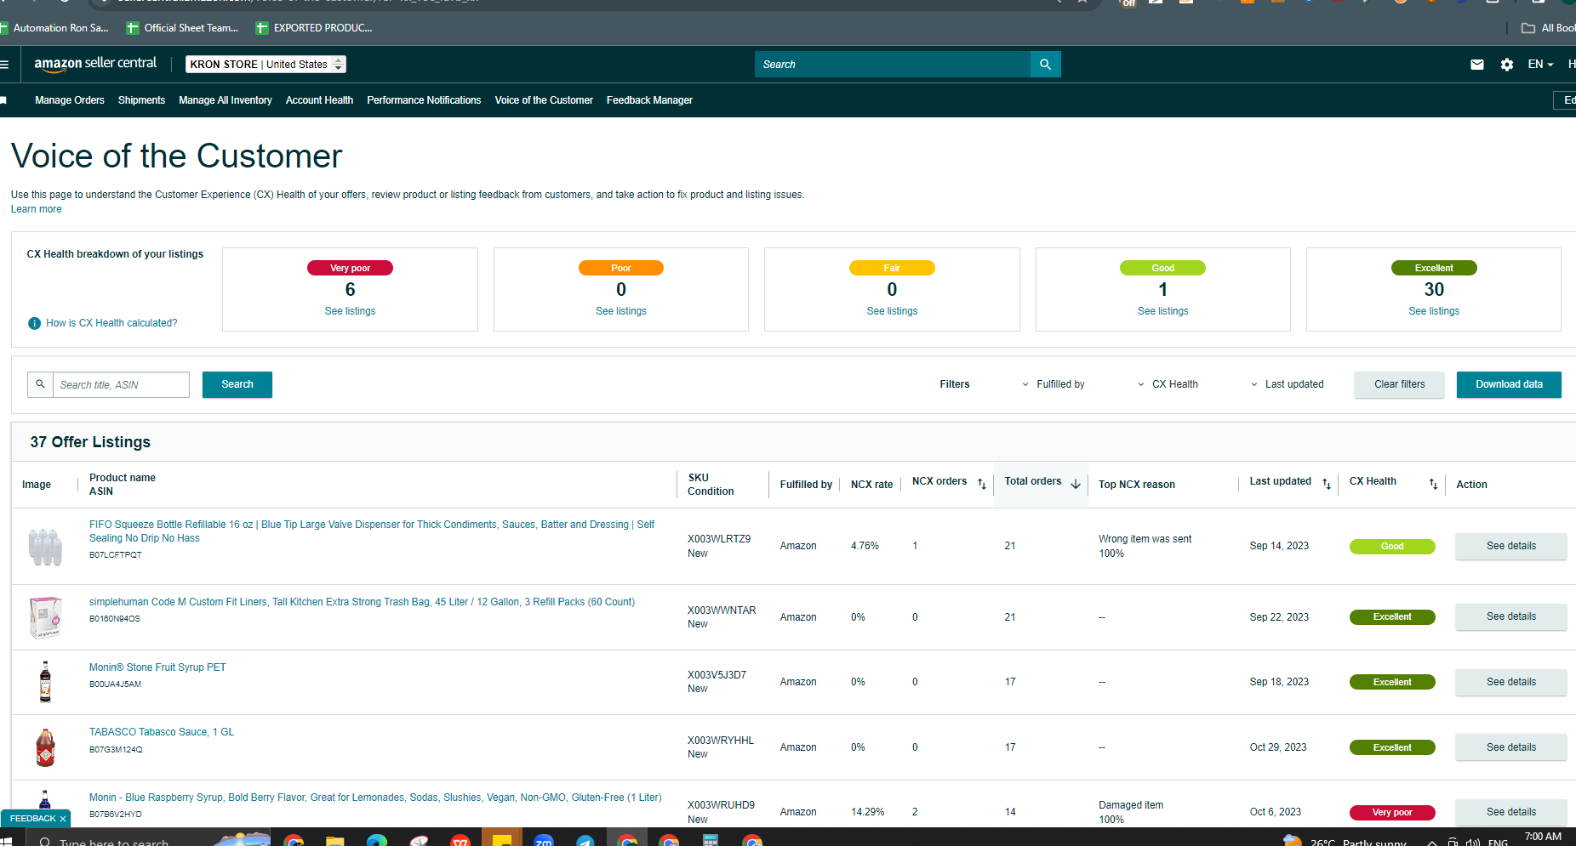Sort by Total orders down arrow
The height and width of the screenshot is (846, 1576).
click(1076, 484)
